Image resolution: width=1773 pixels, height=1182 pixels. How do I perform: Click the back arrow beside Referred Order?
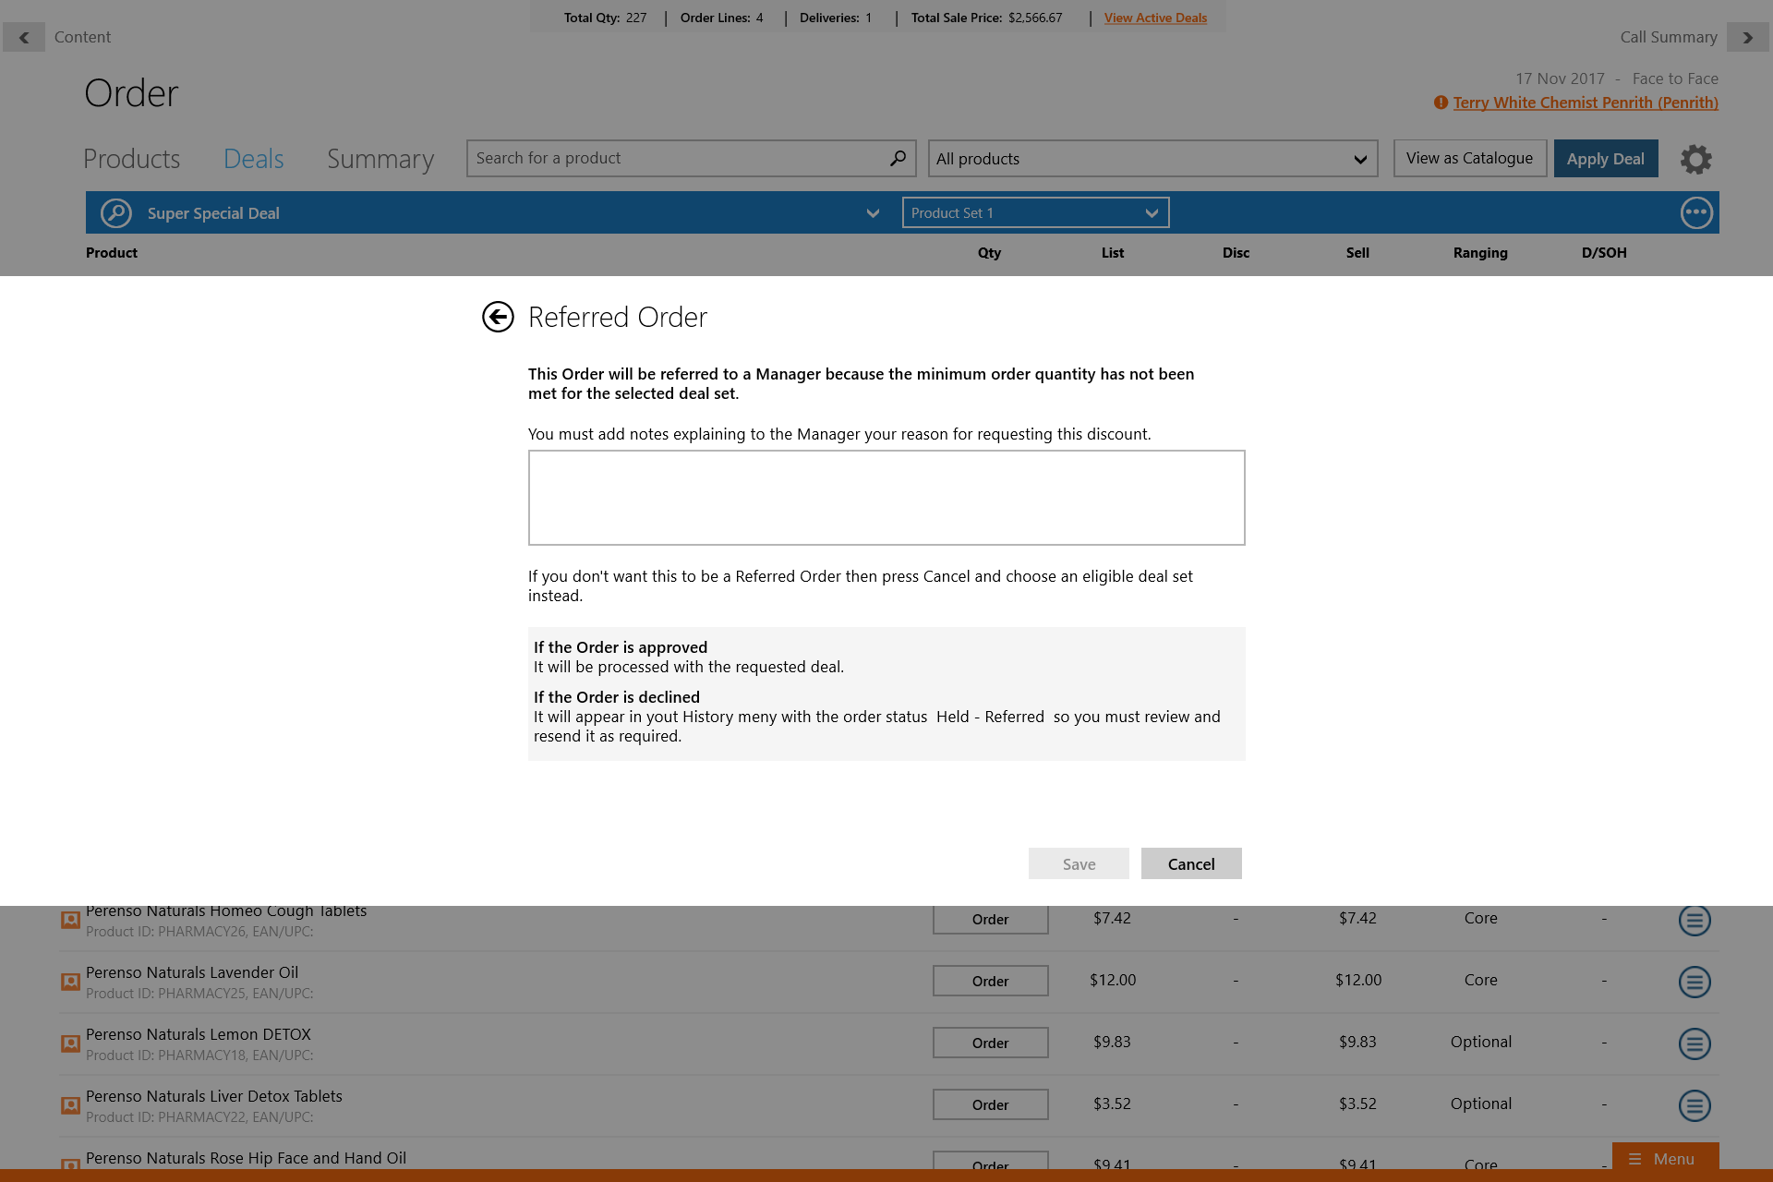498,317
